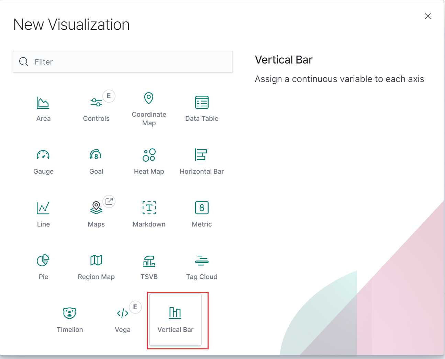Screen dimensions: 445x359
Task: Click the "Coordinate Map" label
Action: [x=149, y=119]
